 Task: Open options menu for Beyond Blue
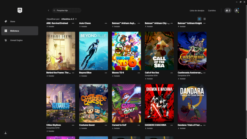pos(106,73)
